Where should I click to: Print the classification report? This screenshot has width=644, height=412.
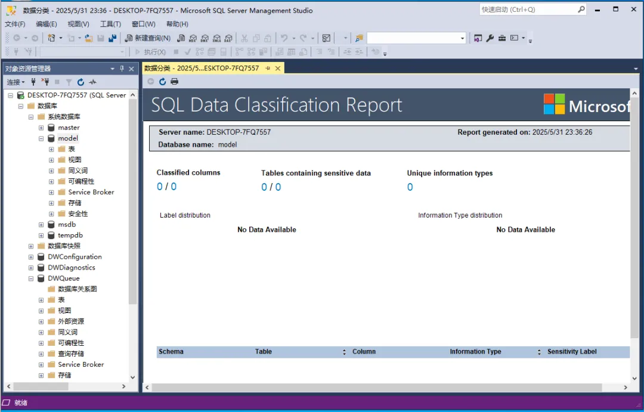pos(175,81)
